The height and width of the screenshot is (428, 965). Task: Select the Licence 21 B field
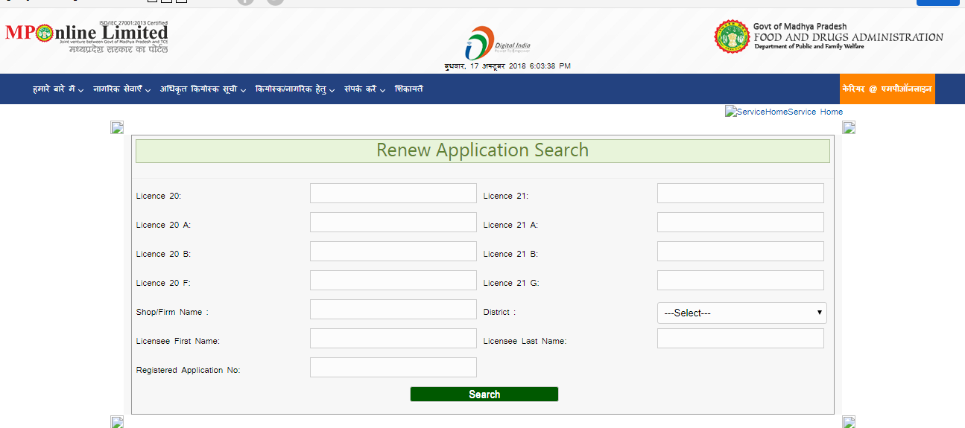click(x=741, y=252)
